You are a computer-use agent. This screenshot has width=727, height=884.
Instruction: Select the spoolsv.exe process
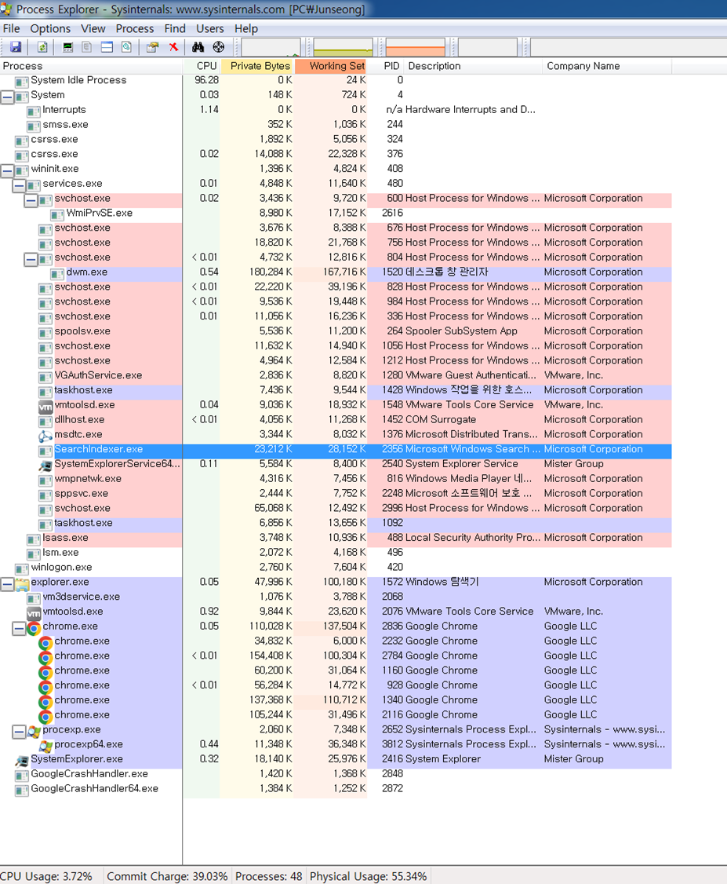click(x=82, y=331)
